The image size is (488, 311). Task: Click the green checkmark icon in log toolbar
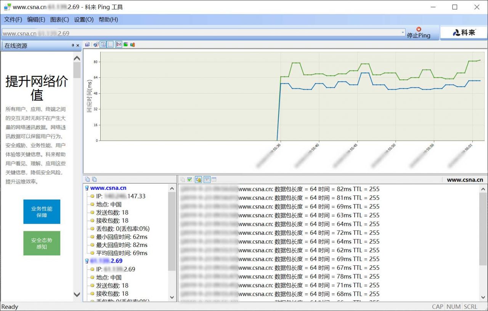coord(189,180)
